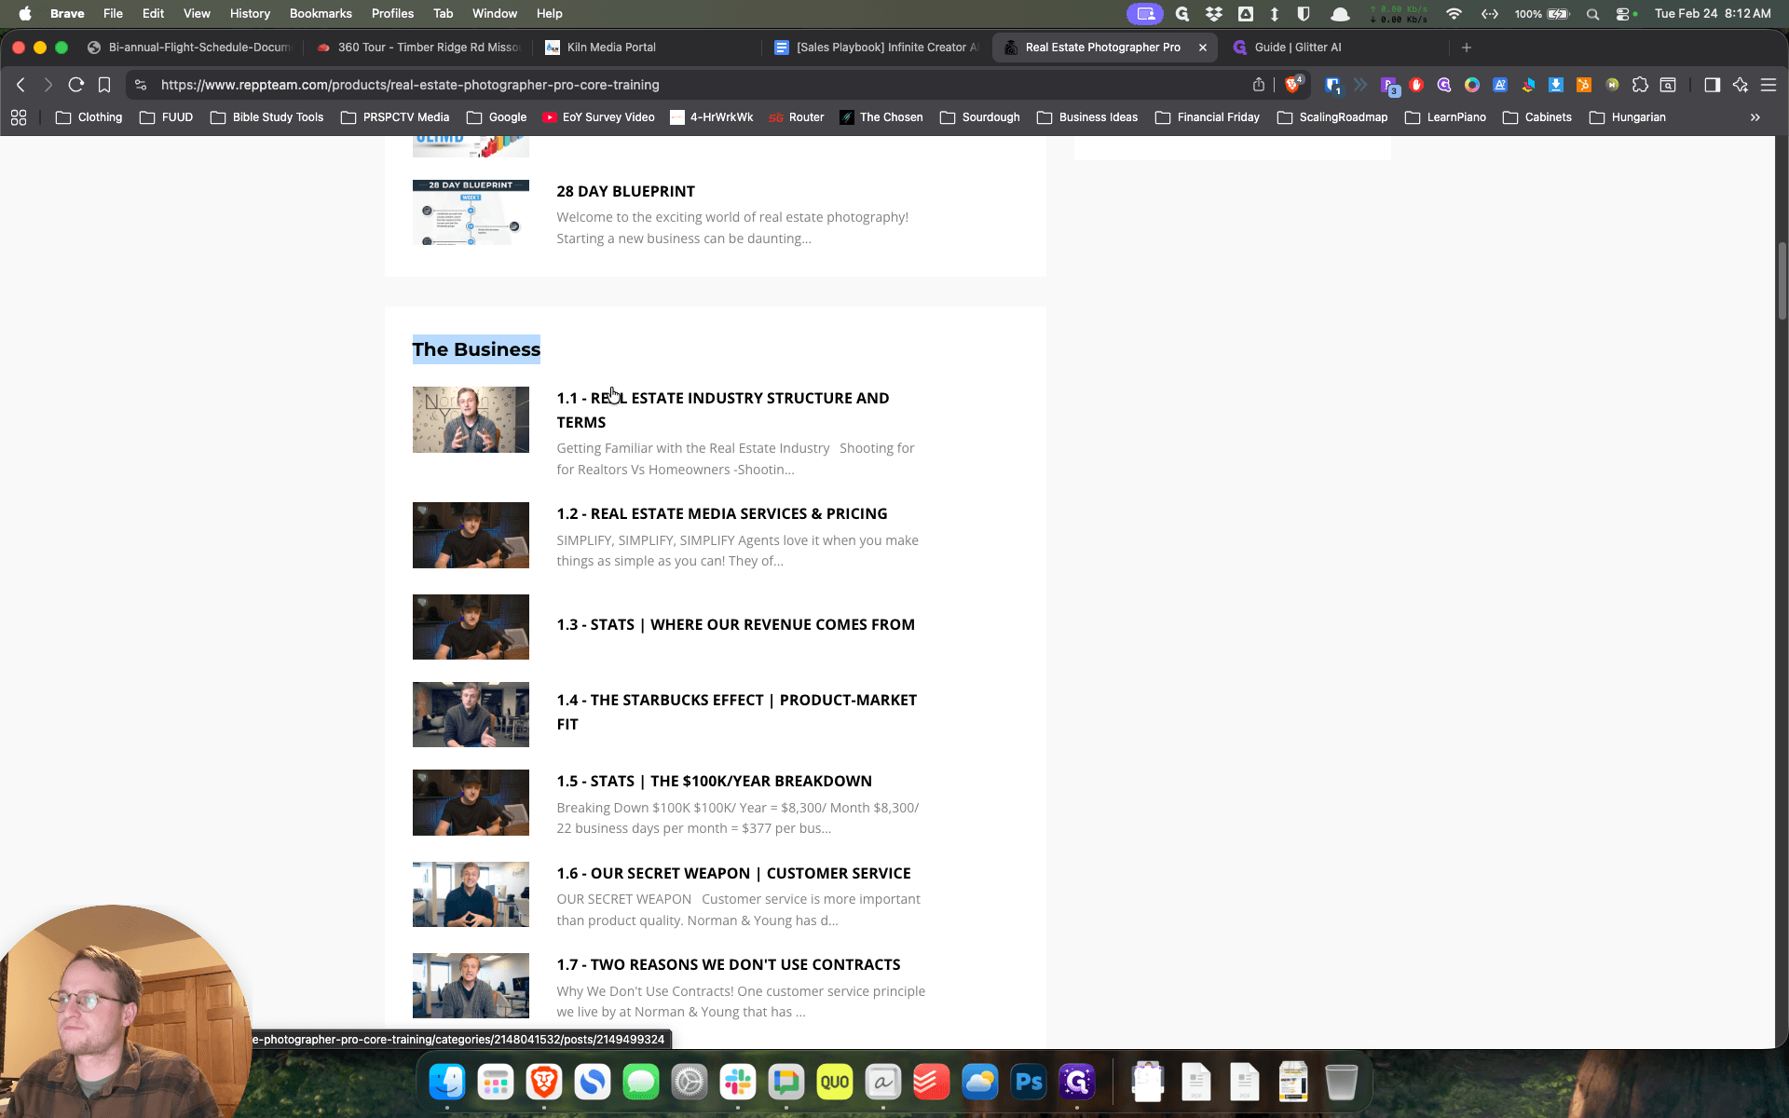Open the Router bookmark

tap(797, 117)
